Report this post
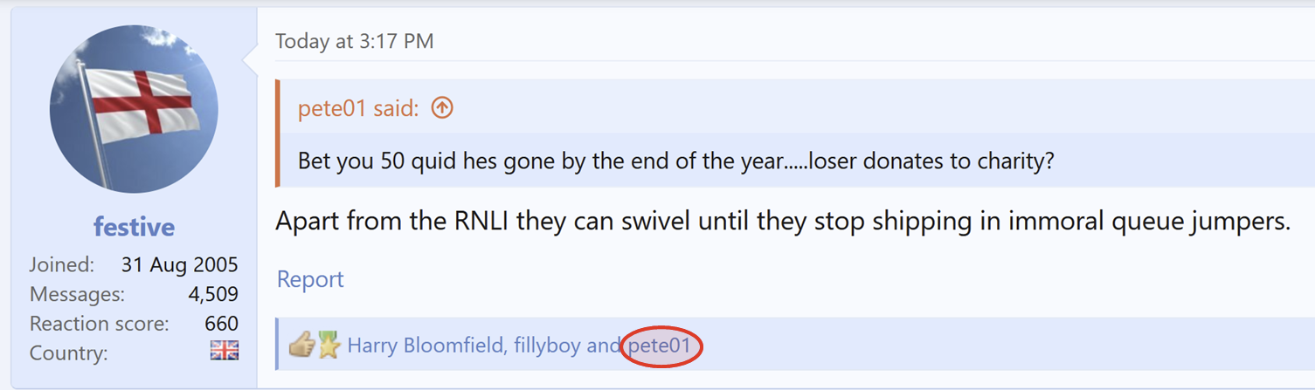 [x=310, y=279]
